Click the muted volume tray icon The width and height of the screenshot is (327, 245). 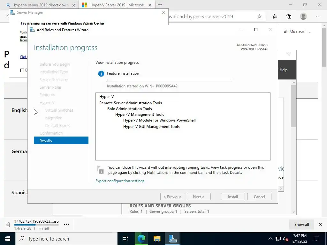coord(285,239)
